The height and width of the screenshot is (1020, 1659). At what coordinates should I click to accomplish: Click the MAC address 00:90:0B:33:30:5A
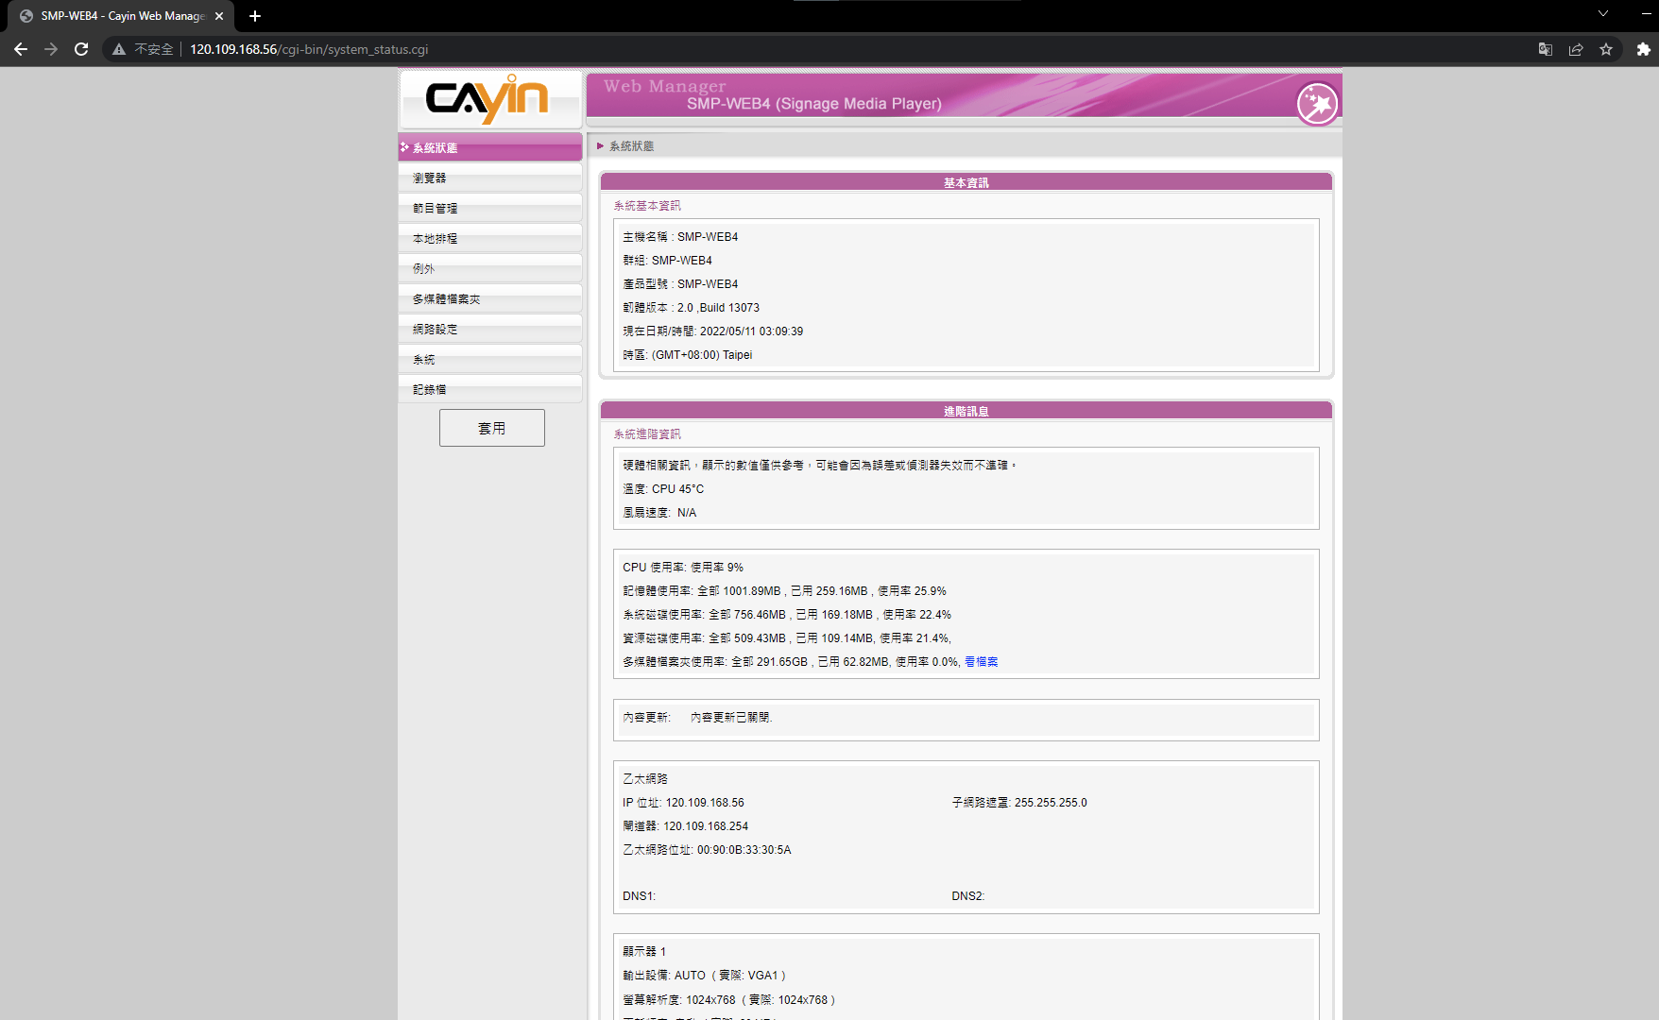(x=744, y=850)
